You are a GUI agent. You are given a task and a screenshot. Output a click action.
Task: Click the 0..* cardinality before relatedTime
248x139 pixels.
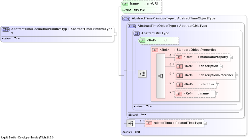(142, 121)
